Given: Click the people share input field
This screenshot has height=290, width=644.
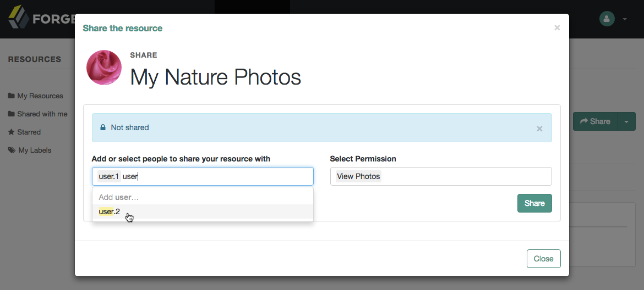Looking at the screenshot, I should click(x=203, y=176).
